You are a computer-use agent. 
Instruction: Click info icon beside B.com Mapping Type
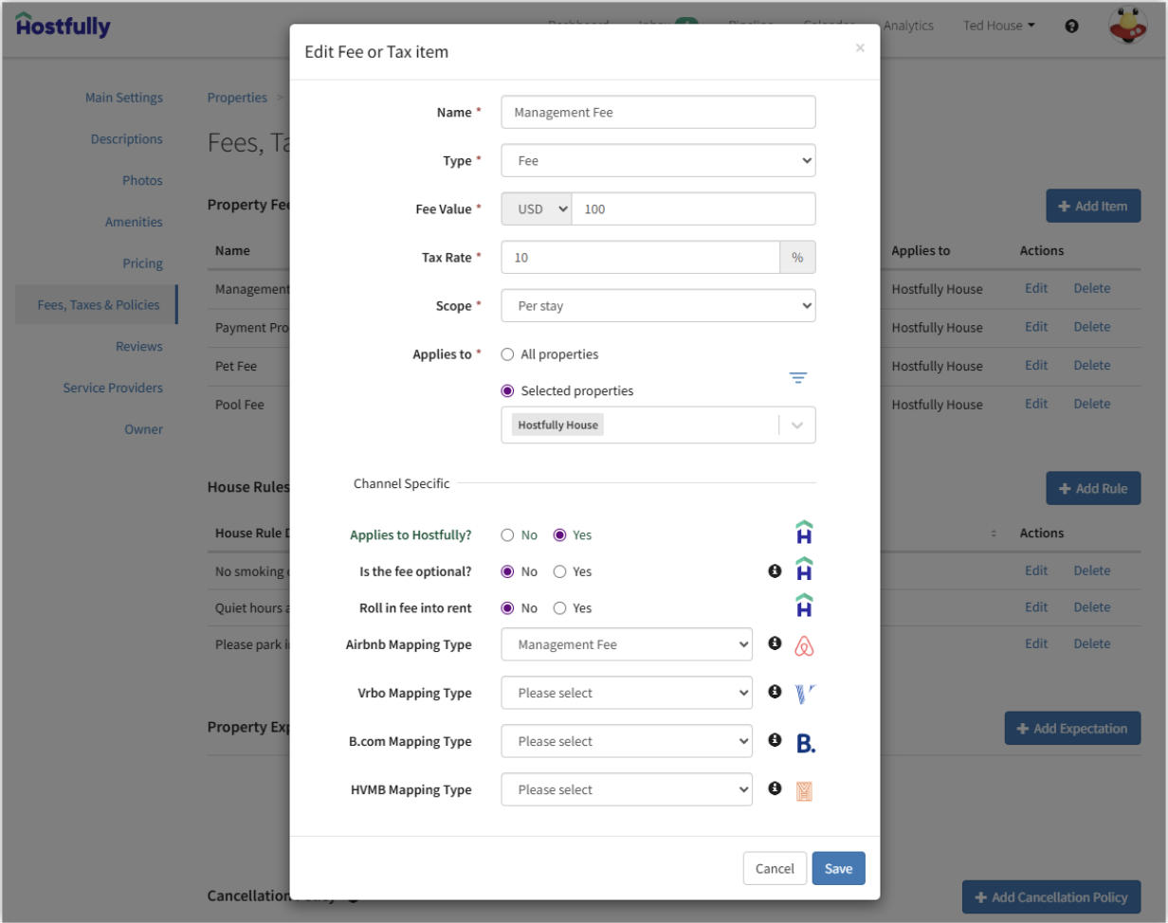775,740
